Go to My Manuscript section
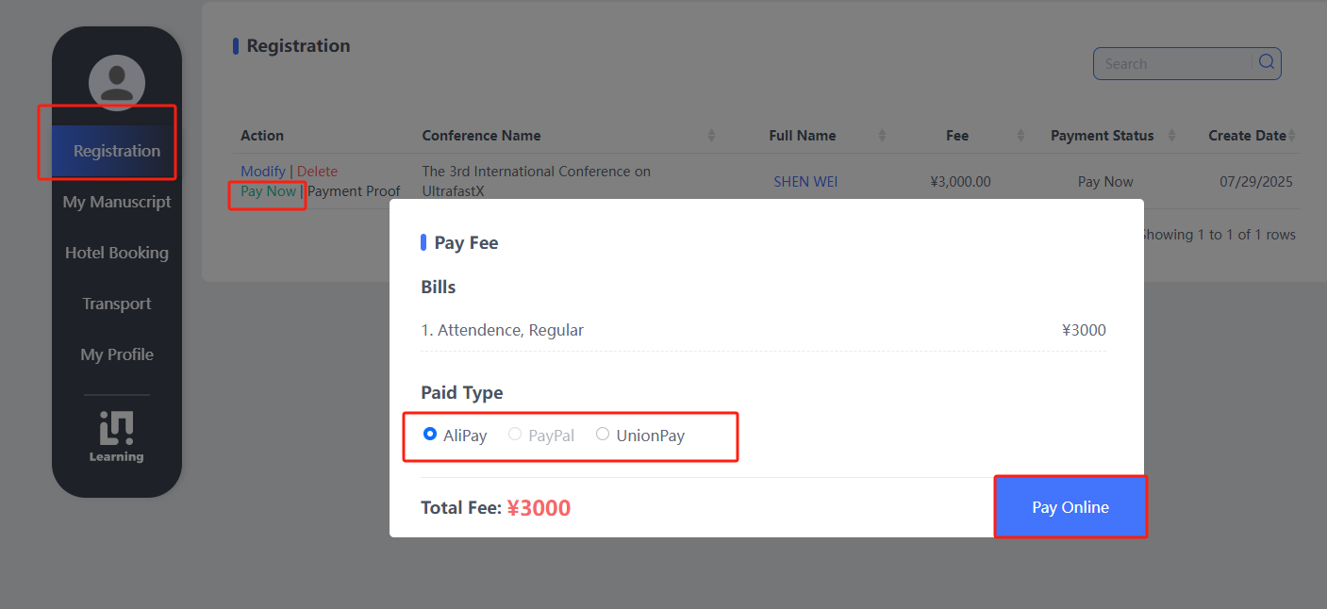The image size is (1327, 609). tap(117, 202)
